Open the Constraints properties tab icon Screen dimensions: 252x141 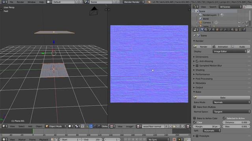click(x=221, y=30)
